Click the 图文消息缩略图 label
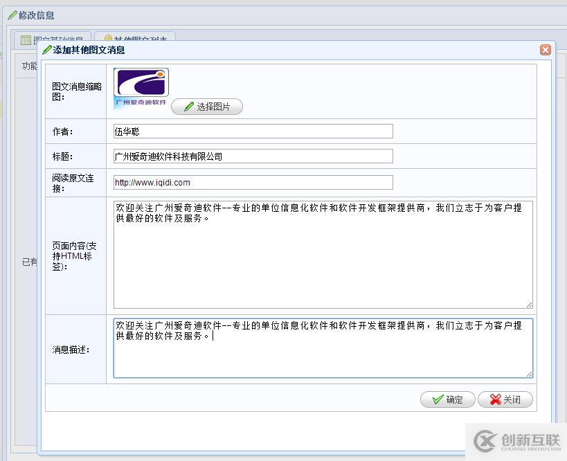The width and height of the screenshot is (567, 461). coord(77,91)
